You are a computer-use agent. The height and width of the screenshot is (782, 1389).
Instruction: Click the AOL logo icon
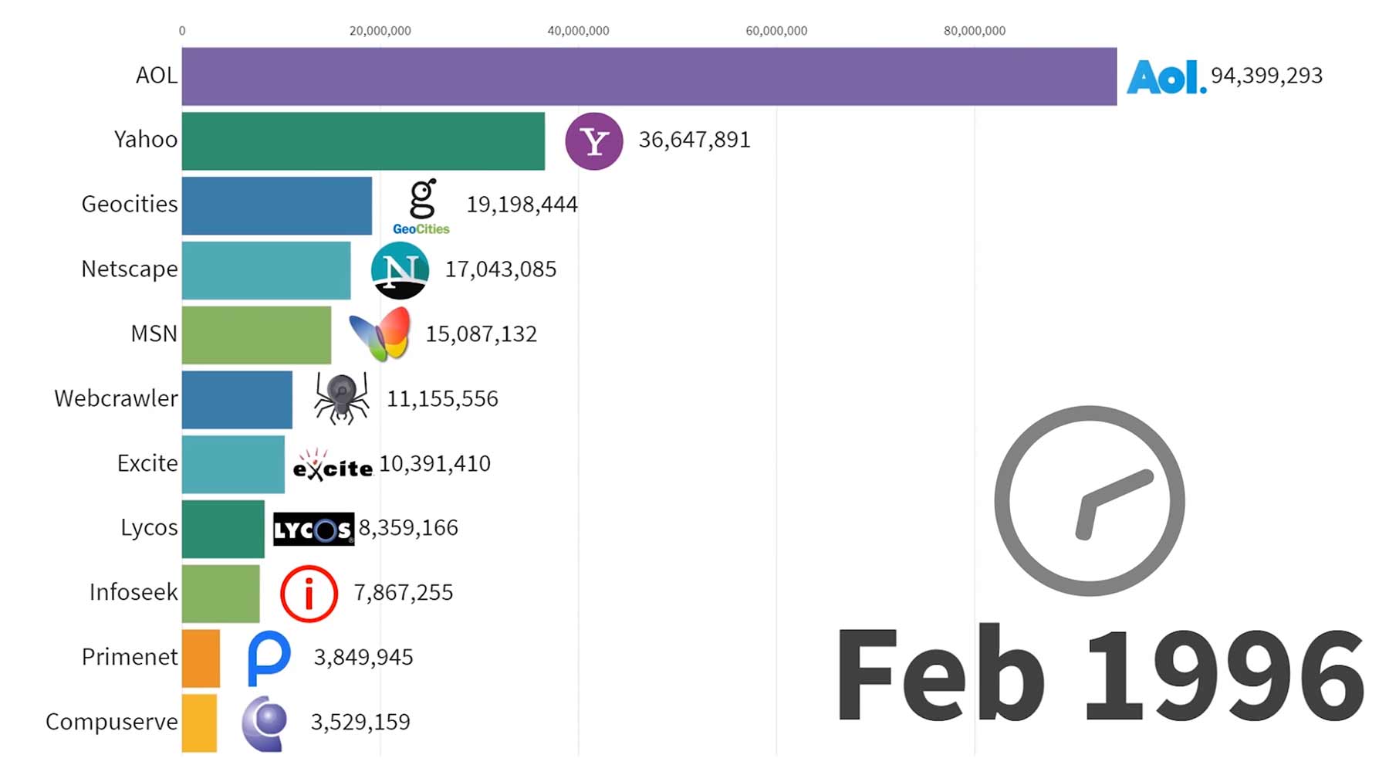coord(1165,76)
